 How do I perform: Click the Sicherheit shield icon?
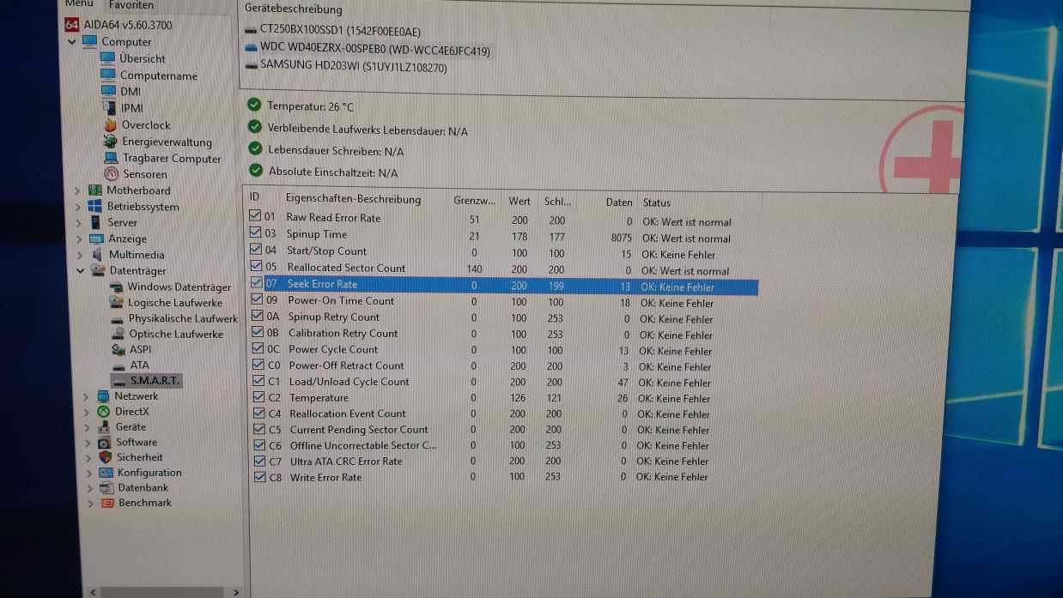105,457
